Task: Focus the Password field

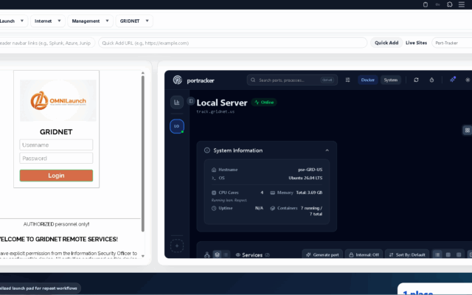Action: [56, 158]
